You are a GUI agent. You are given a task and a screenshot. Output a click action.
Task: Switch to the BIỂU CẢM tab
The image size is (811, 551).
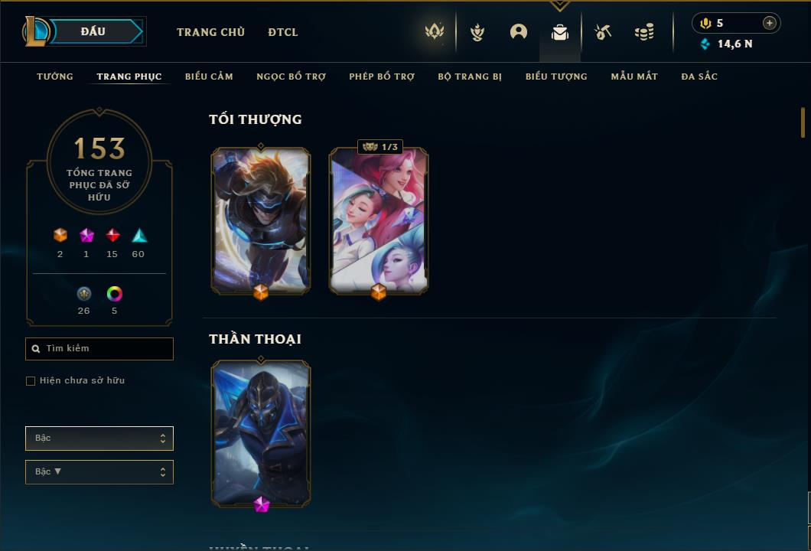click(x=209, y=77)
